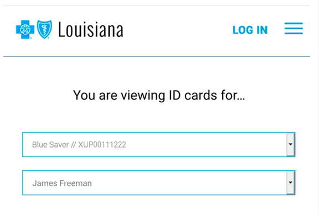Click 'You are viewing ID cards for...' heading
This screenshot has height=215, width=319.
[159, 95]
